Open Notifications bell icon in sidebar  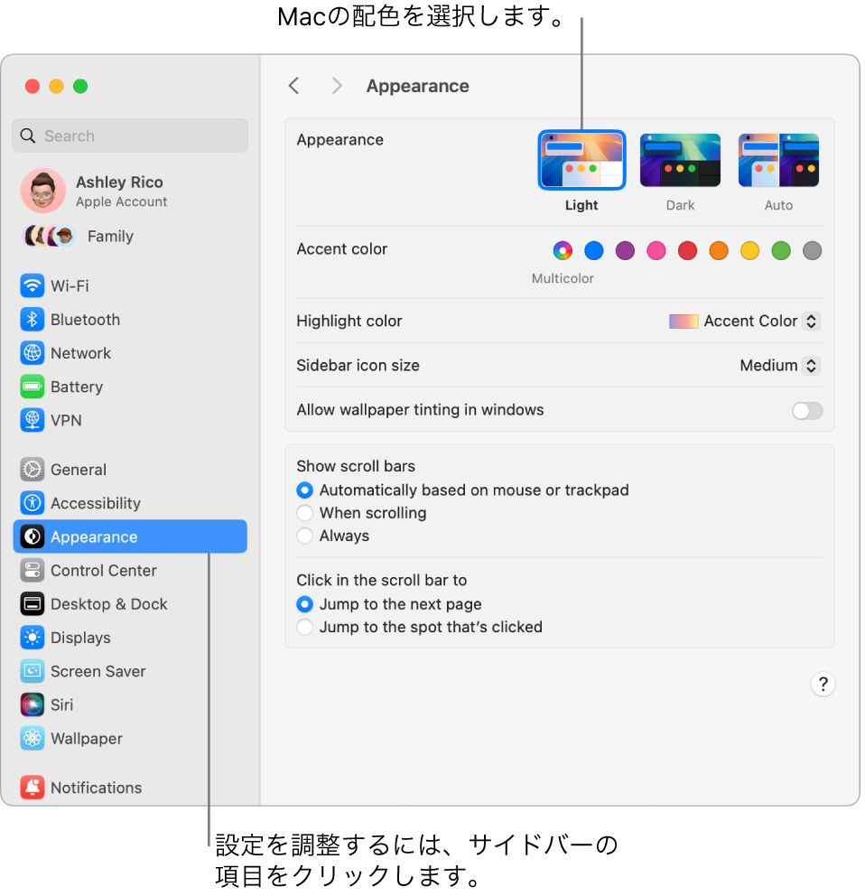(x=32, y=788)
